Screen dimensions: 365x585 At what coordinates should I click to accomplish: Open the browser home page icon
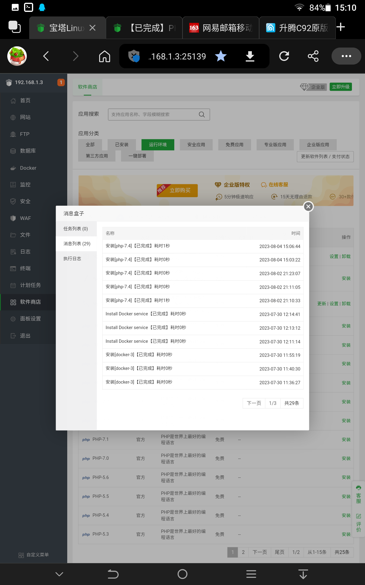tap(105, 56)
